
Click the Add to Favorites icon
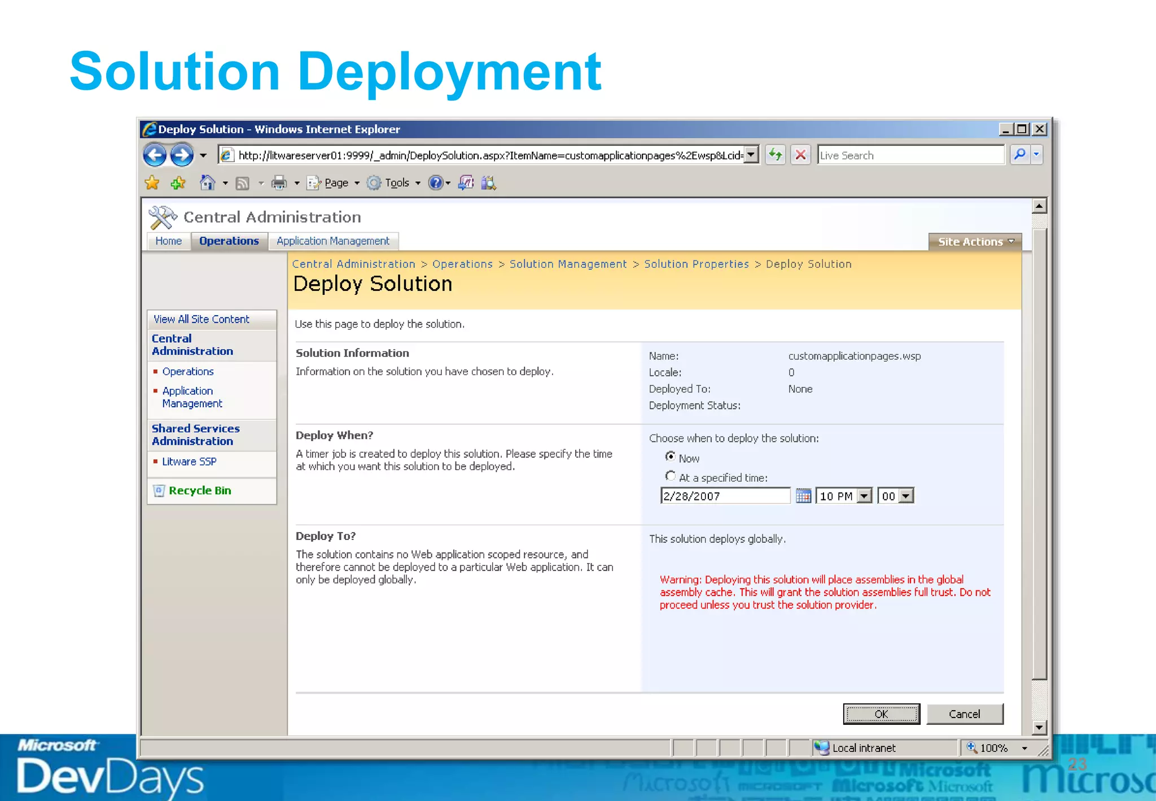click(x=178, y=182)
